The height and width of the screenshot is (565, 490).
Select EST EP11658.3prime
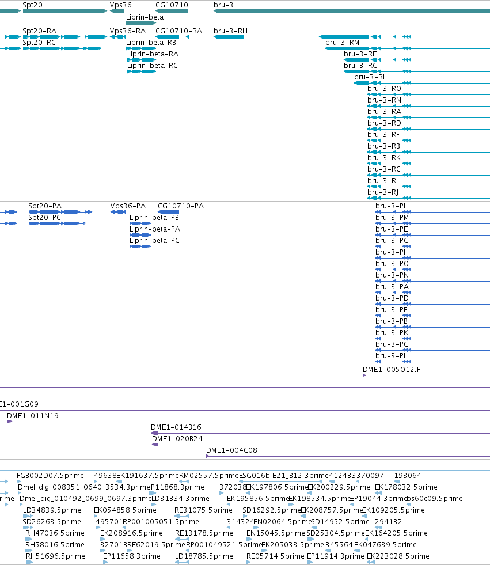[132, 556]
